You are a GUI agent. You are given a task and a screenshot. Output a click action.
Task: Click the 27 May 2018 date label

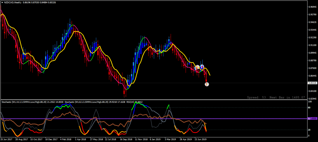coord(96,139)
